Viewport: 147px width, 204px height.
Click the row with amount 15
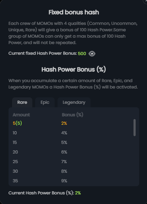click(x=72, y=143)
